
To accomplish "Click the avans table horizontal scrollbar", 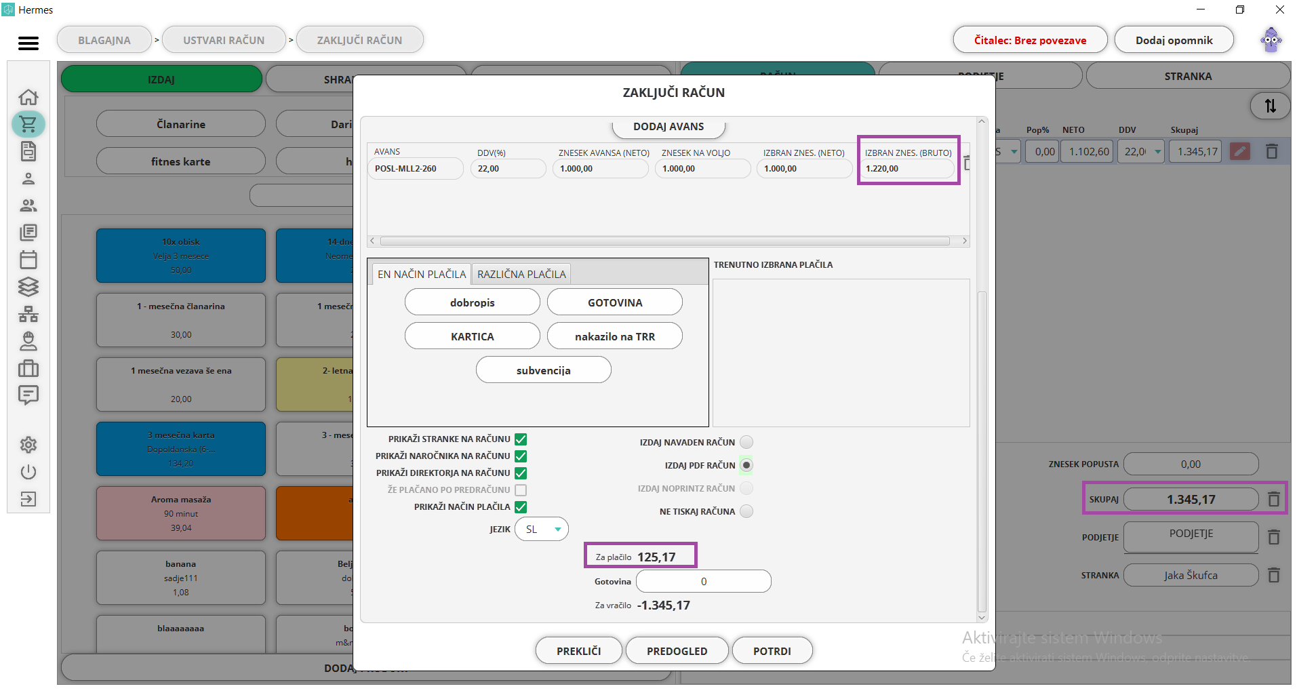I will coord(664,241).
